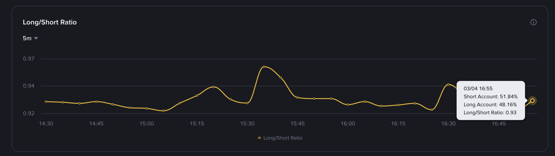Click the Short Account line in tooltip
555x156 pixels.
490,96
